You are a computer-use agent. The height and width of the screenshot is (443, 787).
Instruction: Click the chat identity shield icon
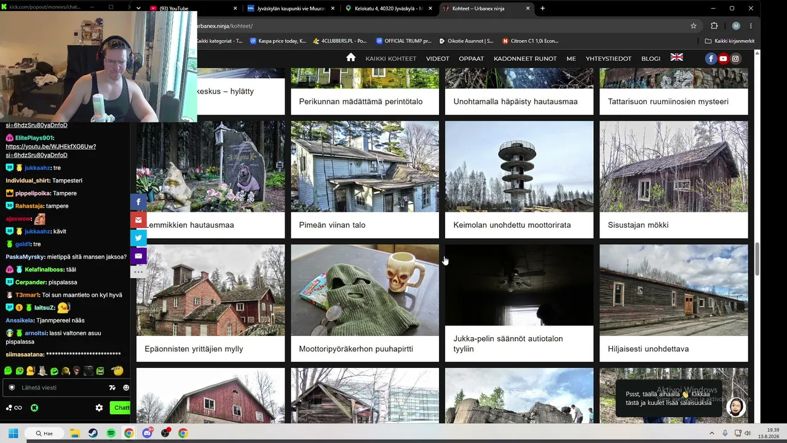pyautogui.click(x=12, y=388)
